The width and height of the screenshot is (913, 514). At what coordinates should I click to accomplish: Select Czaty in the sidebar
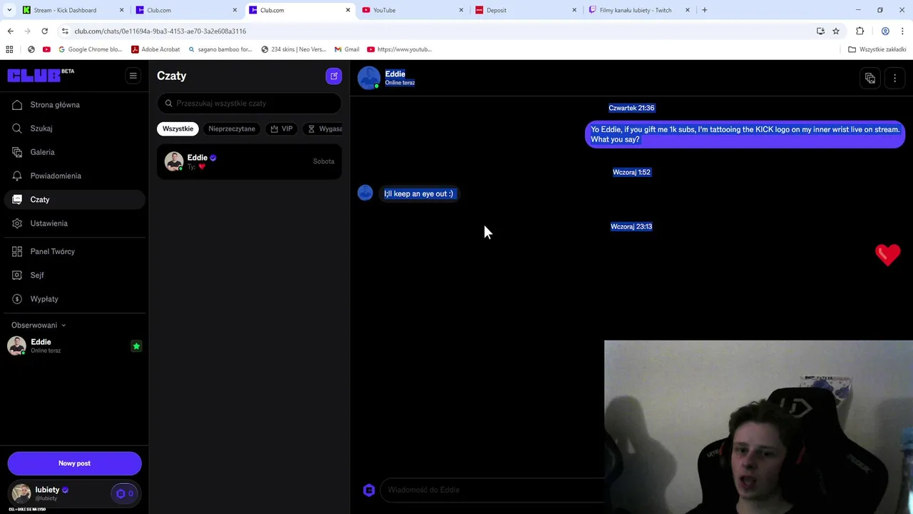pyautogui.click(x=74, y=200)
